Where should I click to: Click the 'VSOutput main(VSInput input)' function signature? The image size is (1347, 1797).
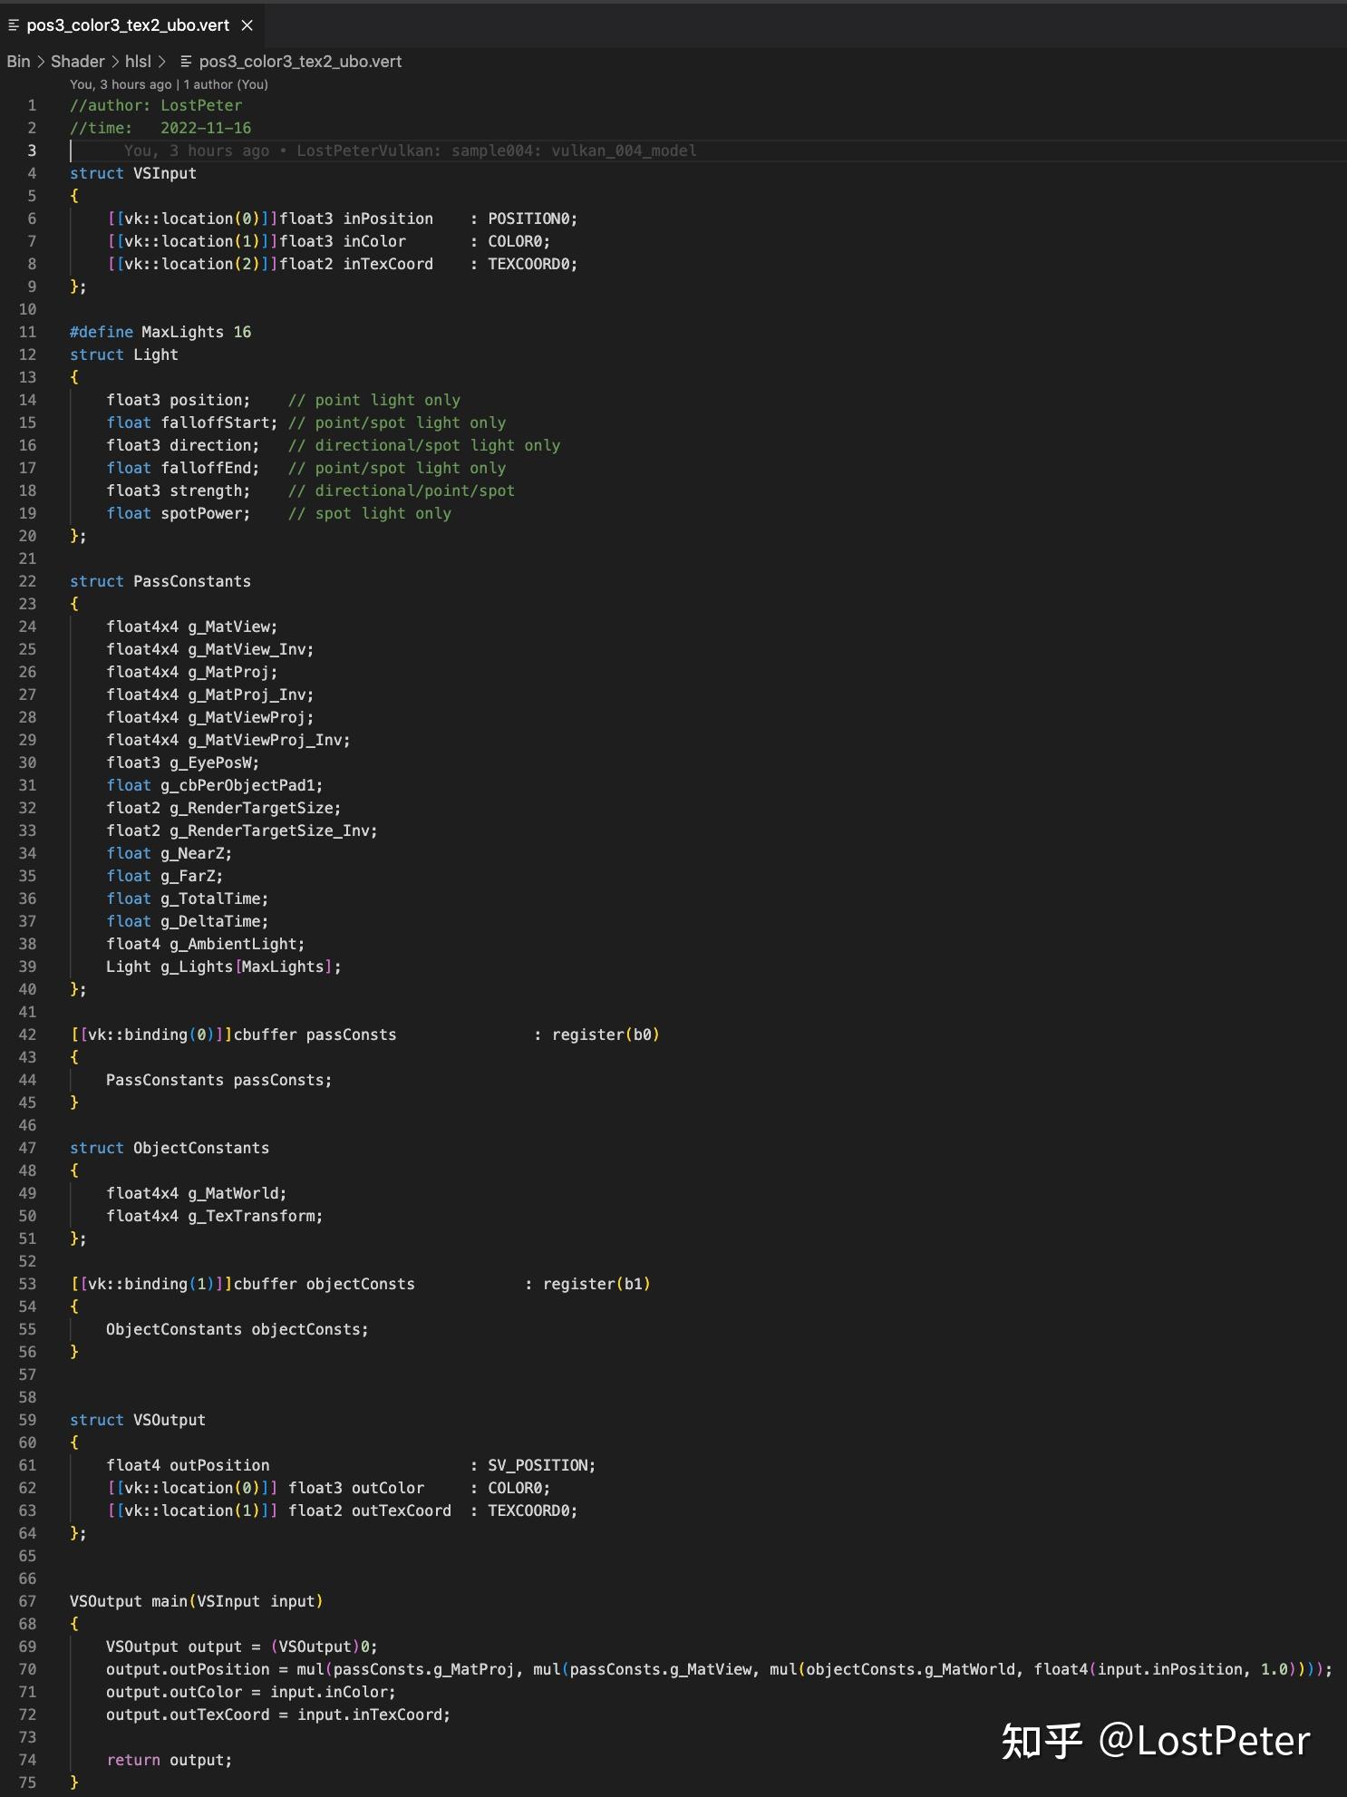[x=197, y=1601]
